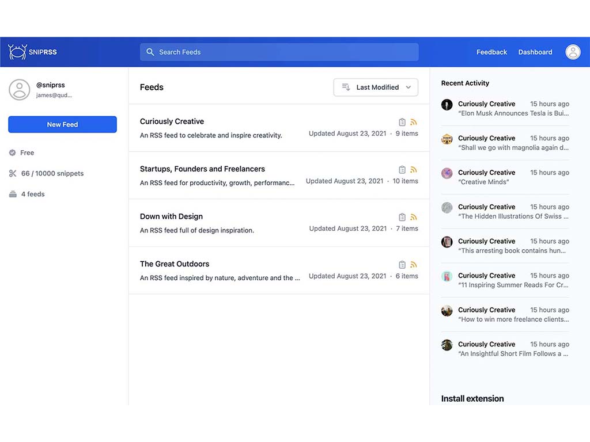The width and height of the screenshot is (590, 442).
Task: Click "An RSS feed full of design inspiration"
Action: click(197, 230)
